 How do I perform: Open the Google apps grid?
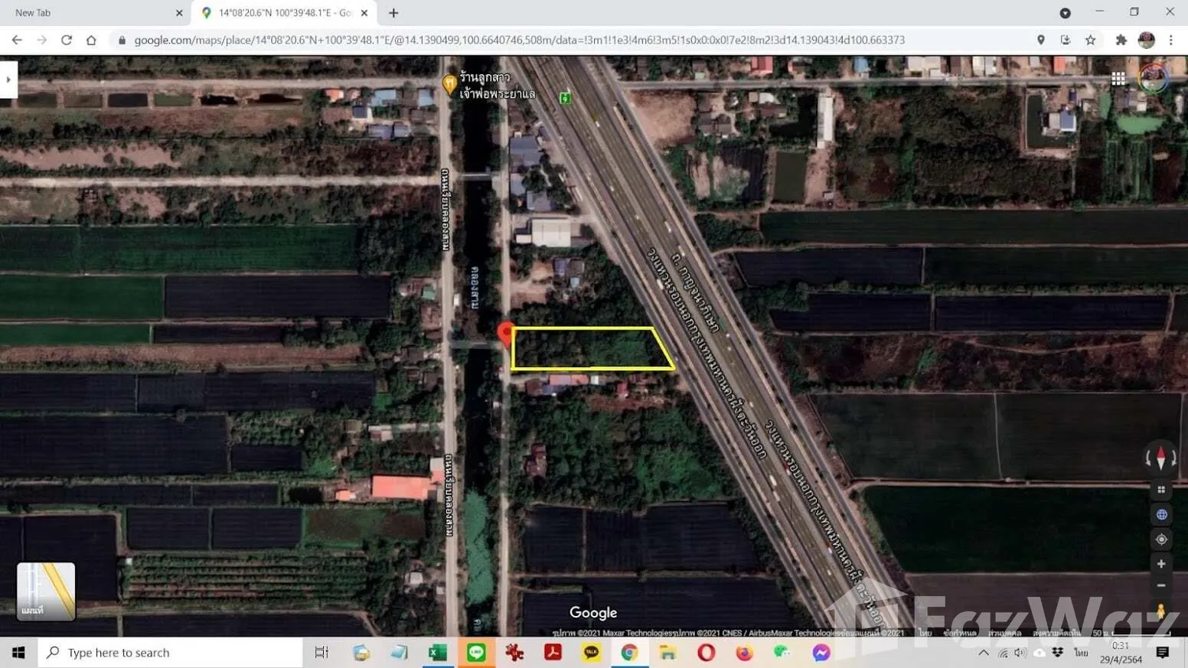[x=1118, y=78]
